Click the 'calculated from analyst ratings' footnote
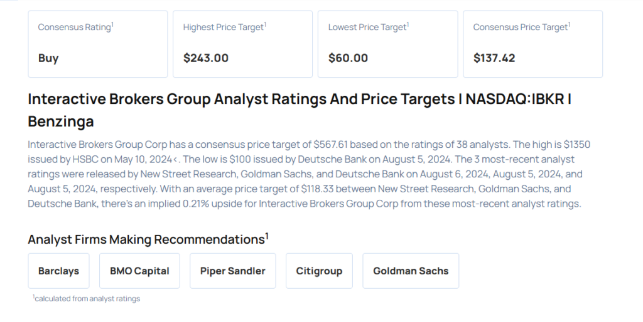 (x=87, y=299)
